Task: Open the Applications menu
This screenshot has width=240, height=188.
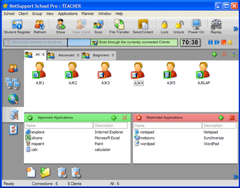Action: (68, 14)
